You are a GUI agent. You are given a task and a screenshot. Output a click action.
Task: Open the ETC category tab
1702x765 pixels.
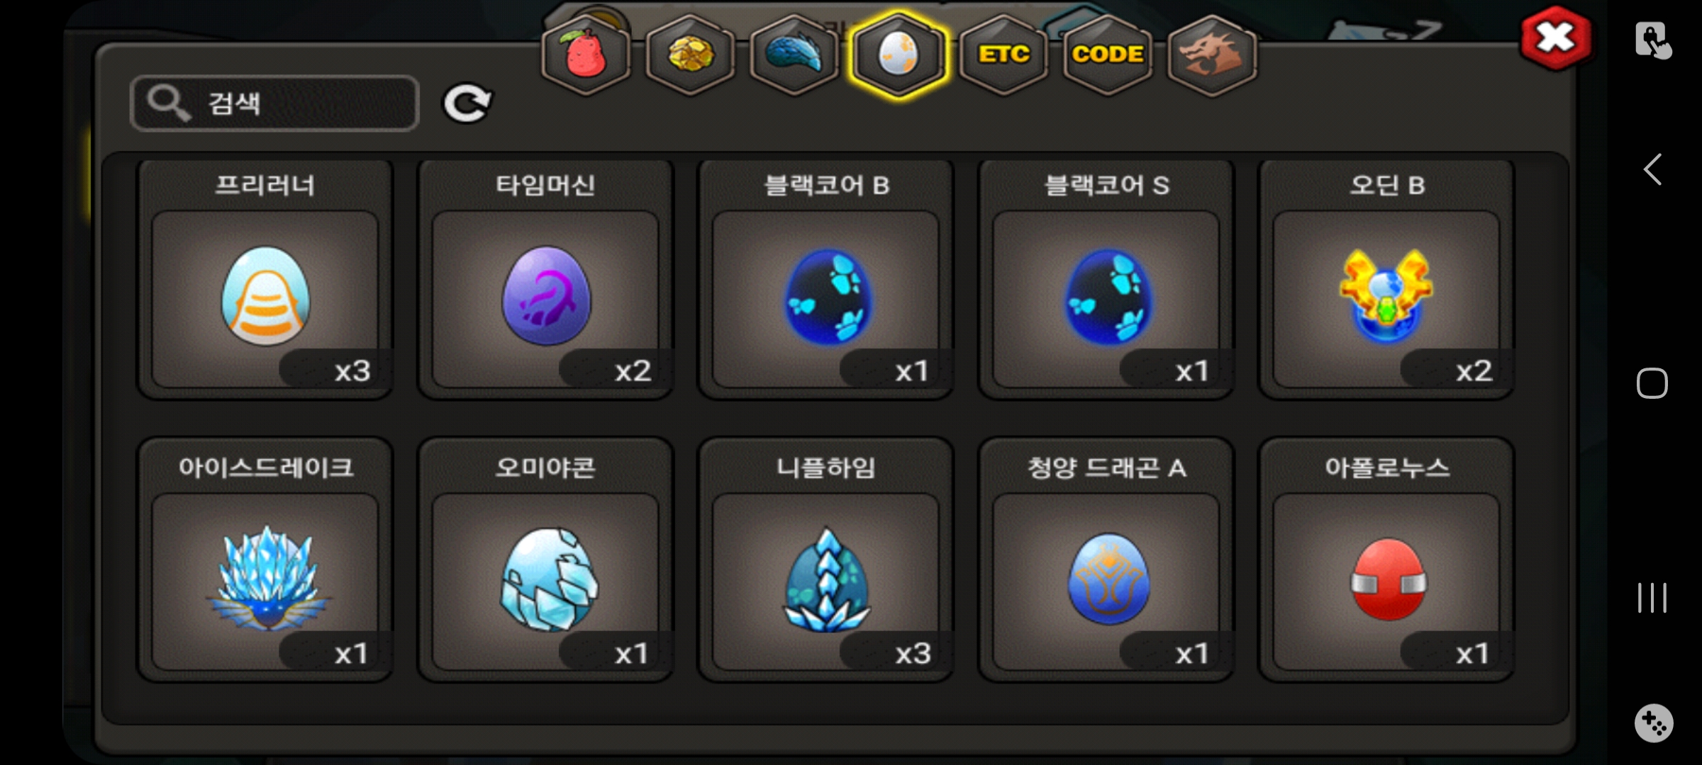1003,55
